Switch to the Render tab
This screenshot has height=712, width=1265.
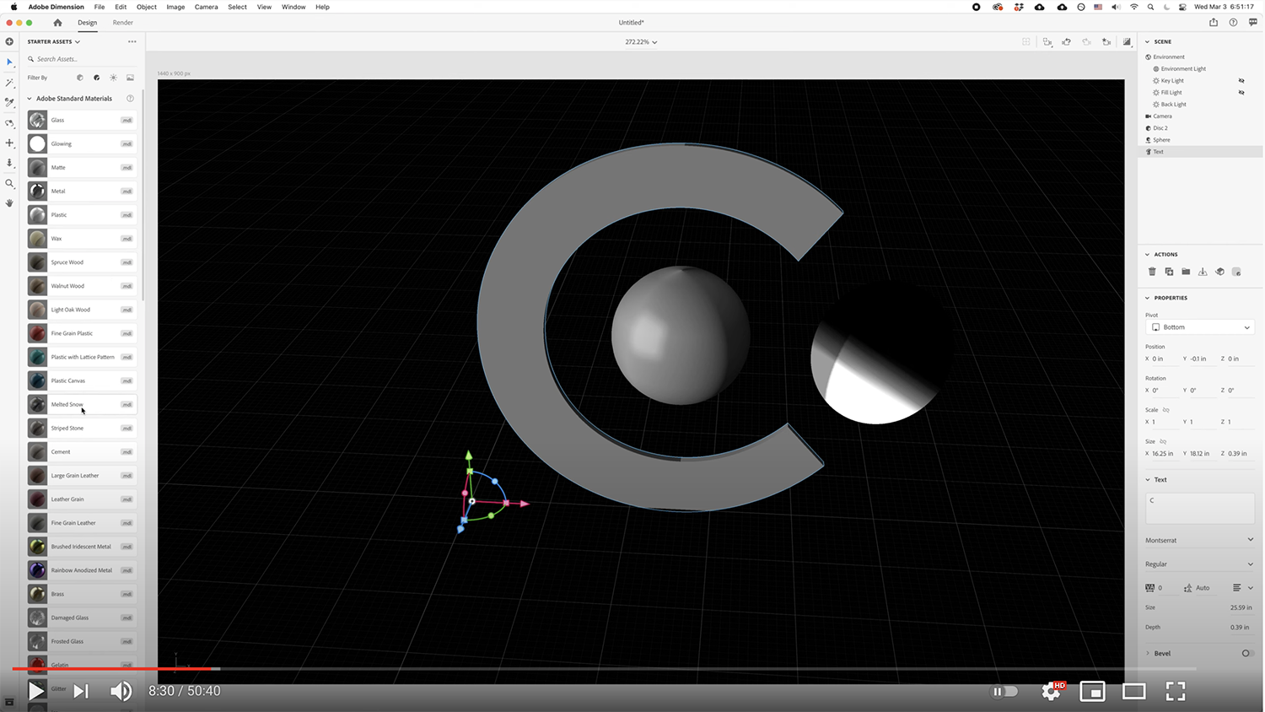coord(123,23)
